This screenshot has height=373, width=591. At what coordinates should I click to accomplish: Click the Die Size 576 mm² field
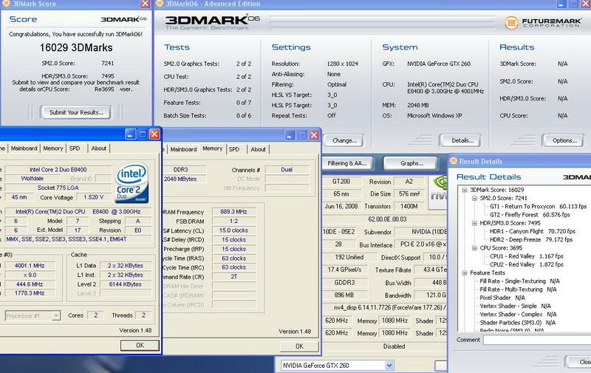point(409,194)
